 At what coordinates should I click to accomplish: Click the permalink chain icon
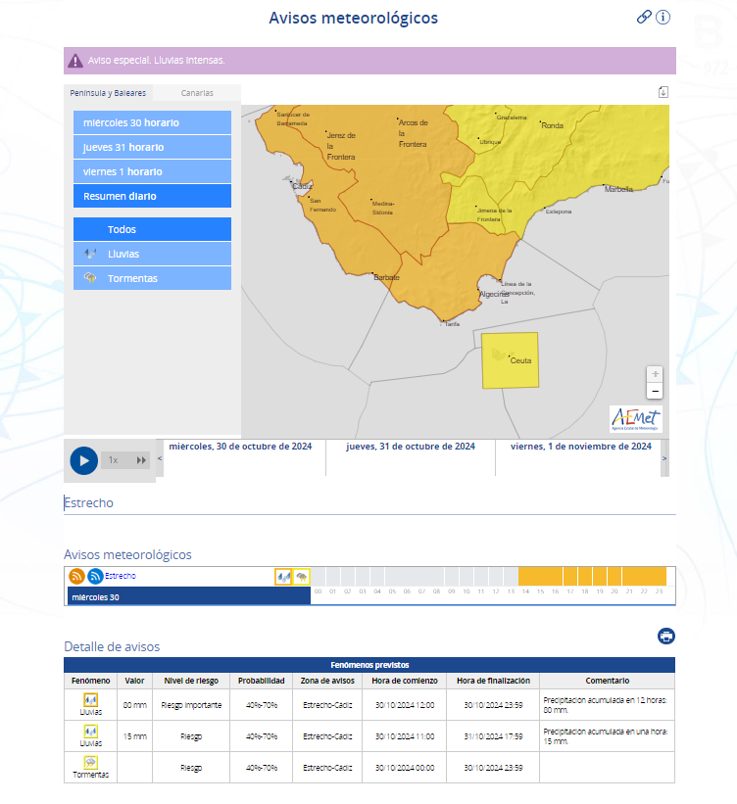pos(644,17)
